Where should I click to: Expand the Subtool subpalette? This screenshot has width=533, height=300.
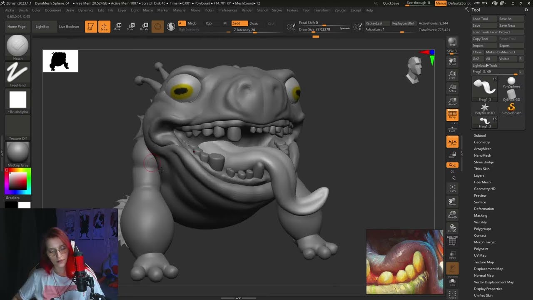(x=480, y=135)
